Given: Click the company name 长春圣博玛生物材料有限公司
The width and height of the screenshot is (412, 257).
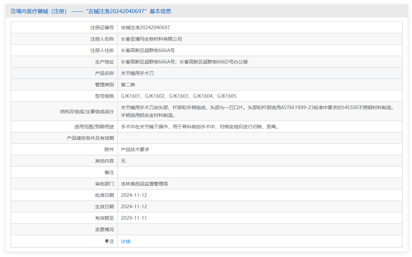Looking at the screenshot, I should 152,39.
